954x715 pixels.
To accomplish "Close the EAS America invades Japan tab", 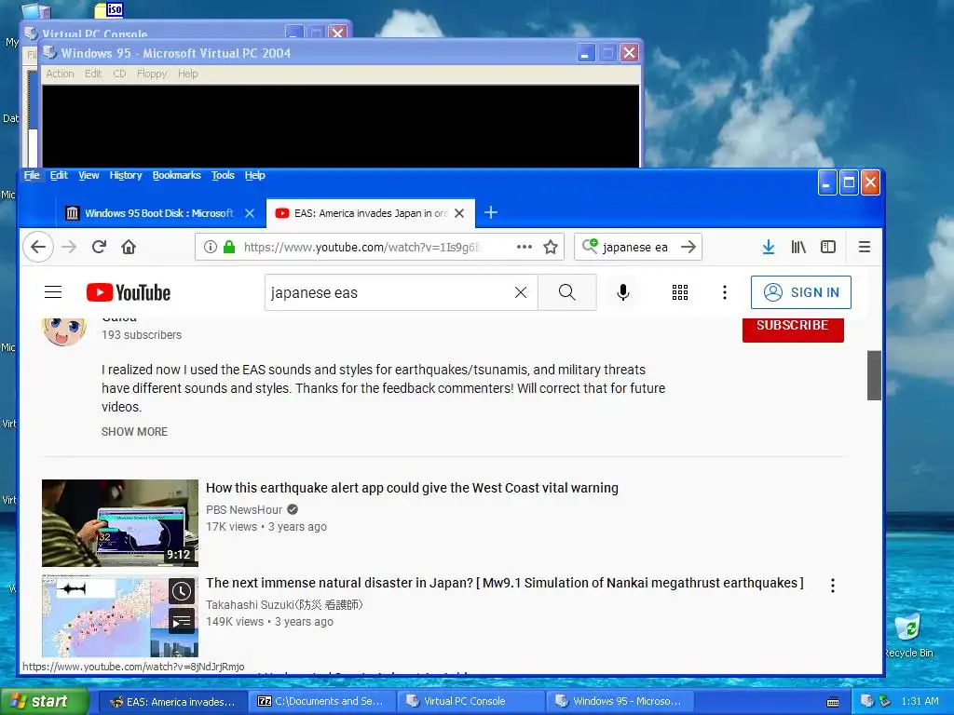I will [x=459, y=213].
